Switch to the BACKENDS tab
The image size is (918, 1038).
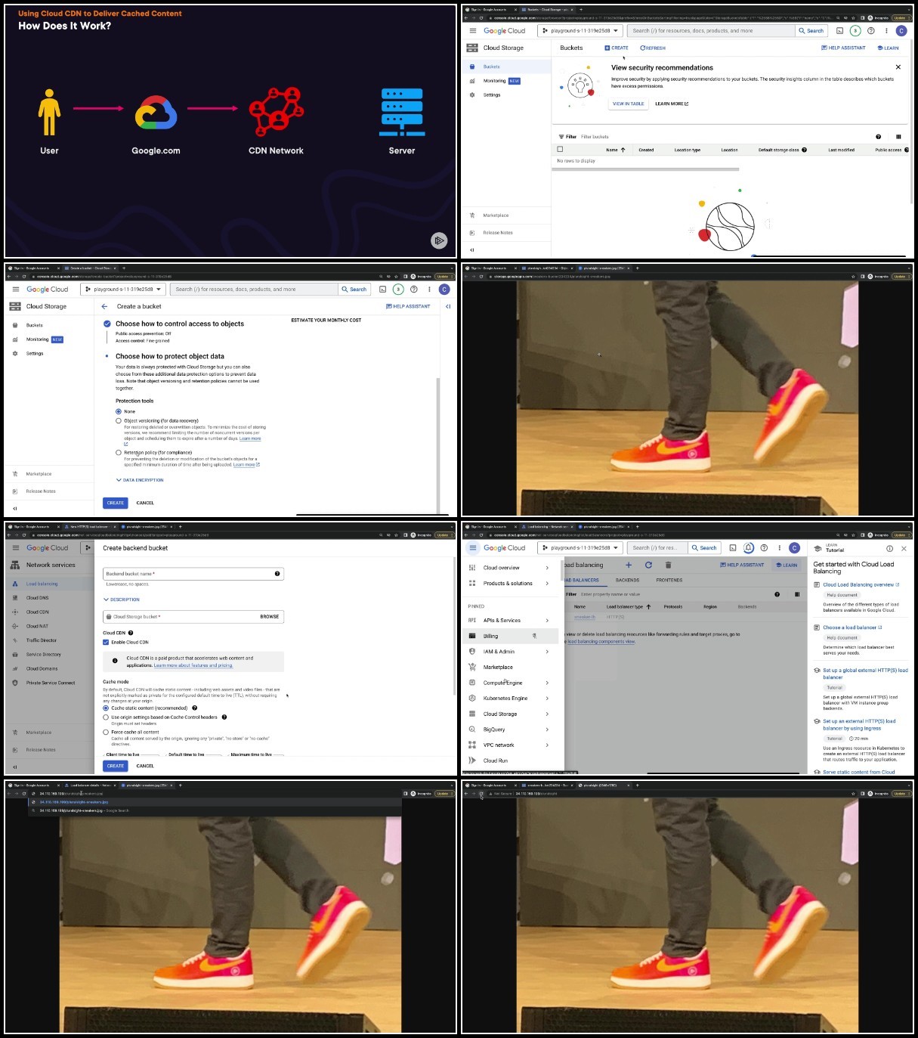(x=627, y=580)
